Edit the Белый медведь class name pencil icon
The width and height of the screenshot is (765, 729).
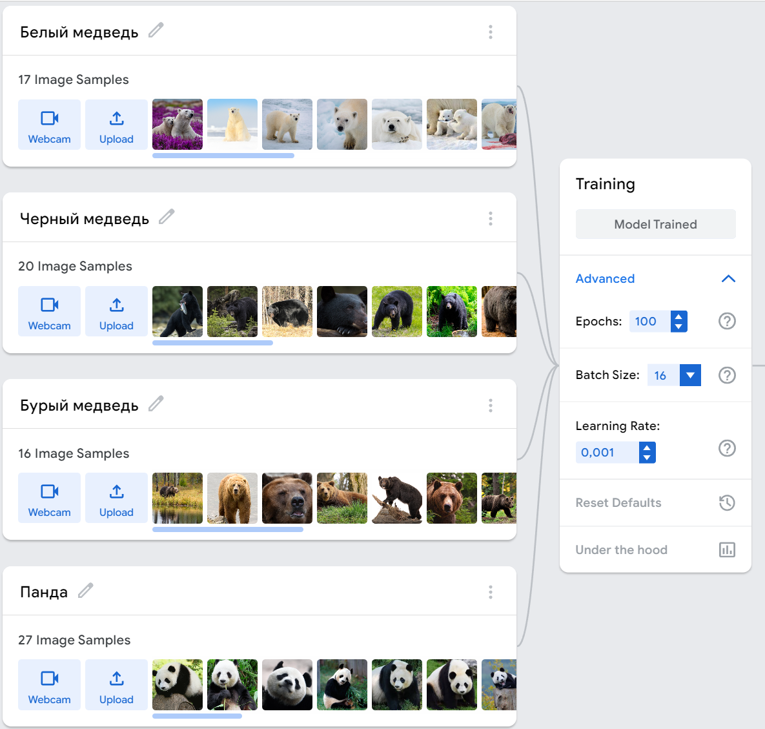(156, 30)
